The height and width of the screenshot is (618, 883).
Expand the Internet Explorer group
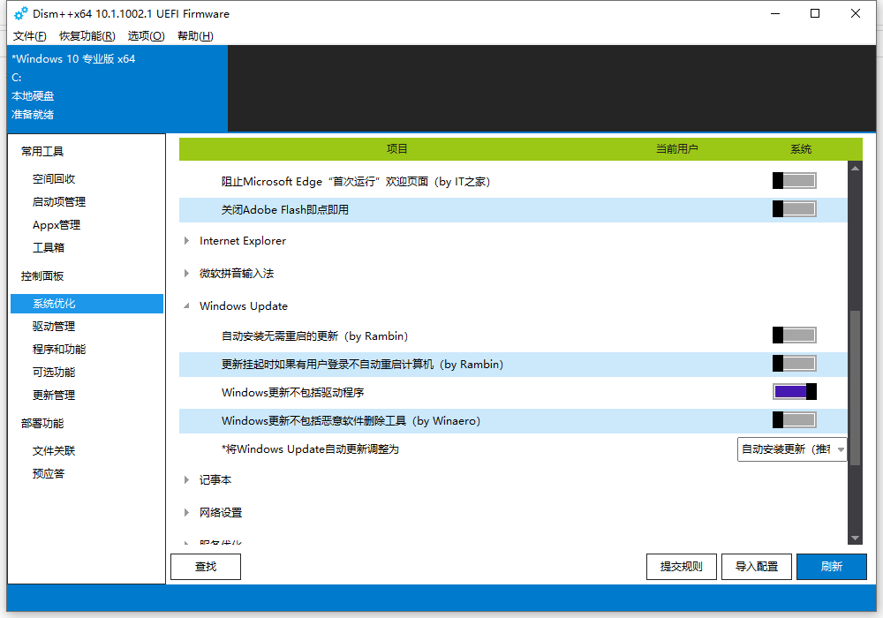[186, 241]
